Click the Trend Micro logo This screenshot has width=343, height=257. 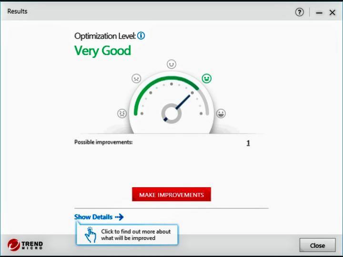coord(25,245)
